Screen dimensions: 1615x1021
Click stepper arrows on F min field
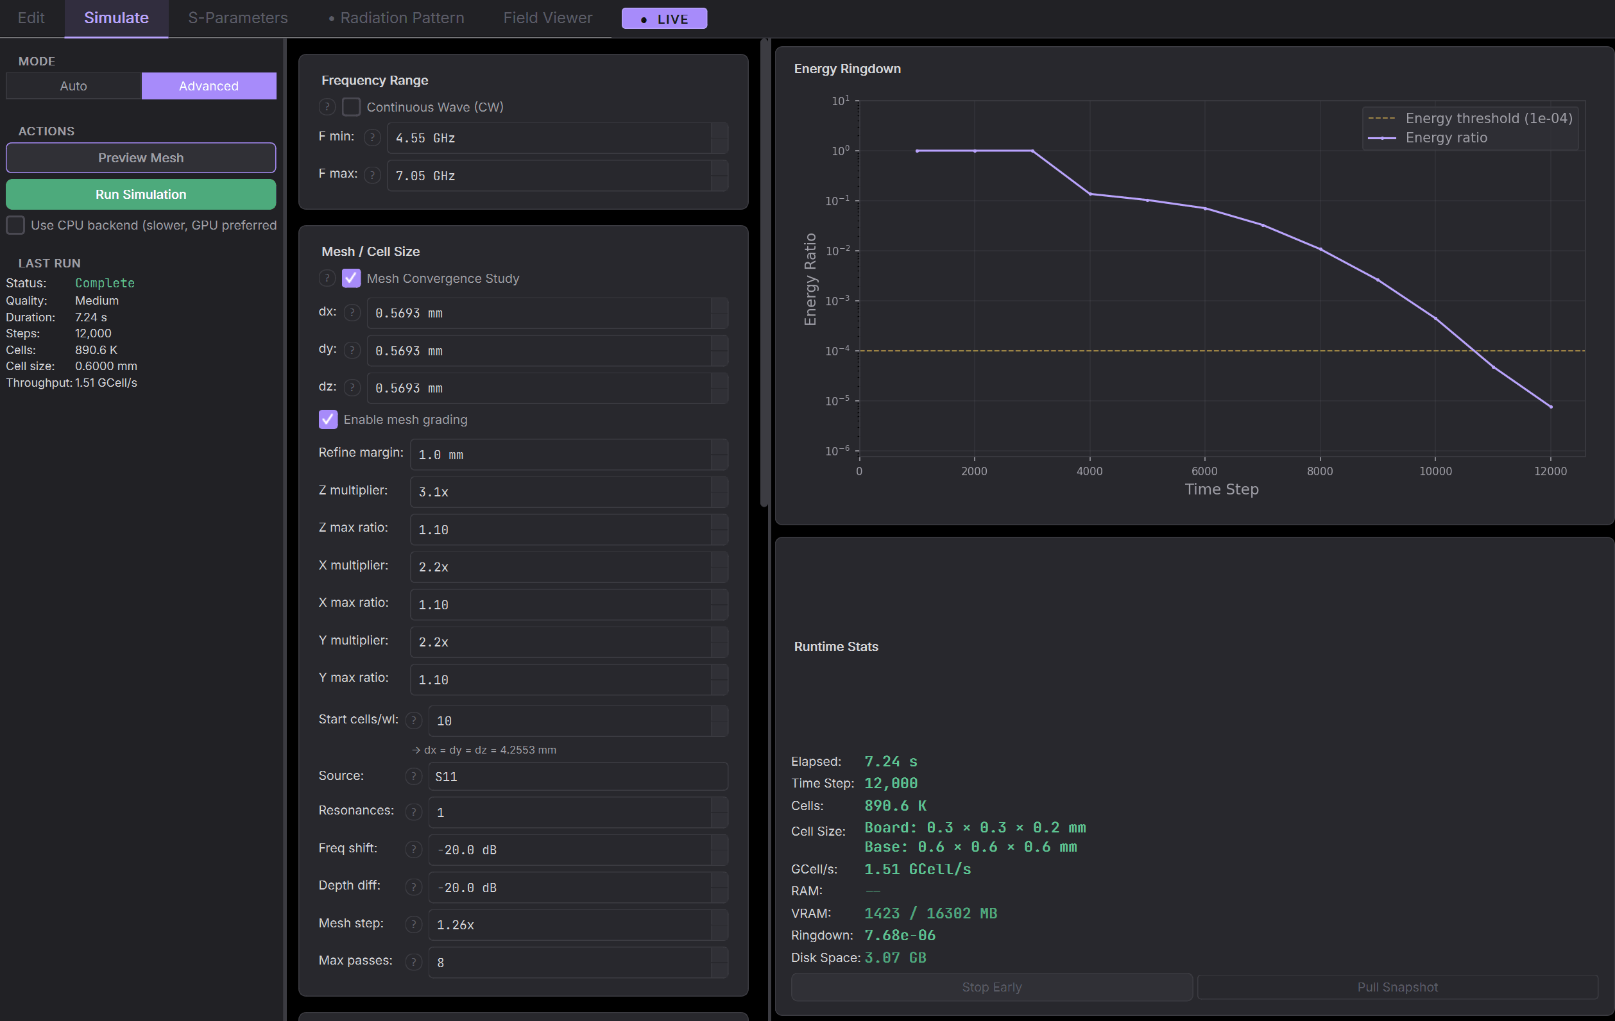click(720, 137)
